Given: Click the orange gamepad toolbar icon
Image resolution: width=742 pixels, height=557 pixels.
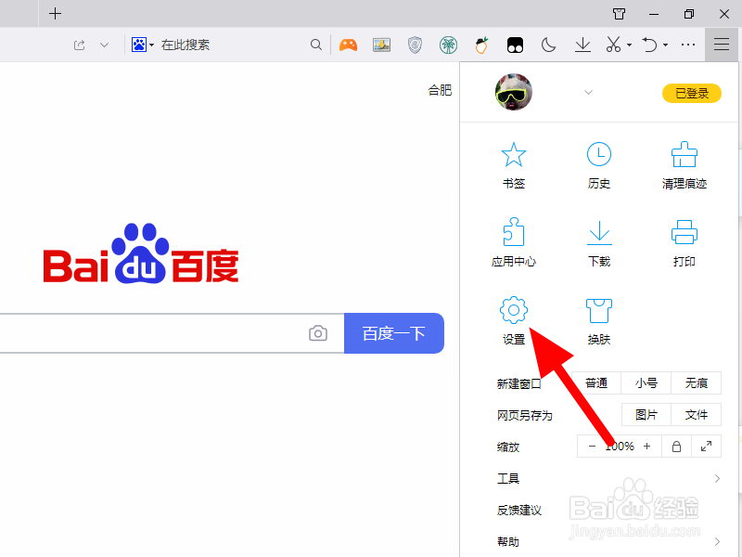Looking at the screenshot, I should (x=349, y=45).
